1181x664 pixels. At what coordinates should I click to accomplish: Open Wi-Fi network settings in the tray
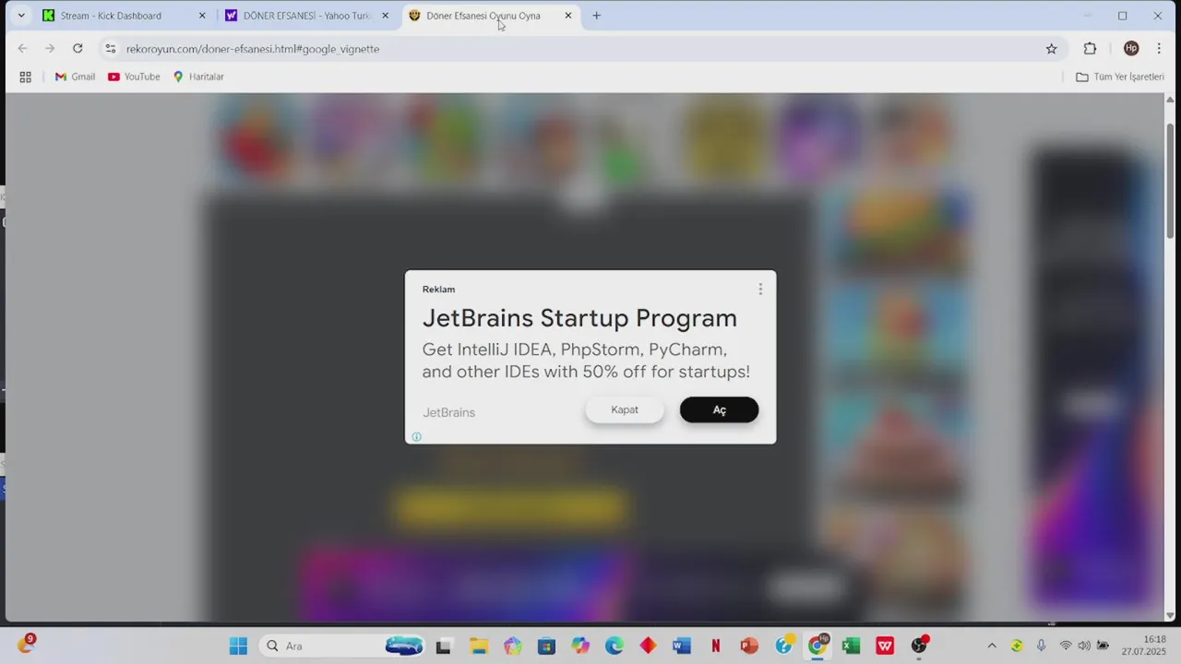[1066, 646]
